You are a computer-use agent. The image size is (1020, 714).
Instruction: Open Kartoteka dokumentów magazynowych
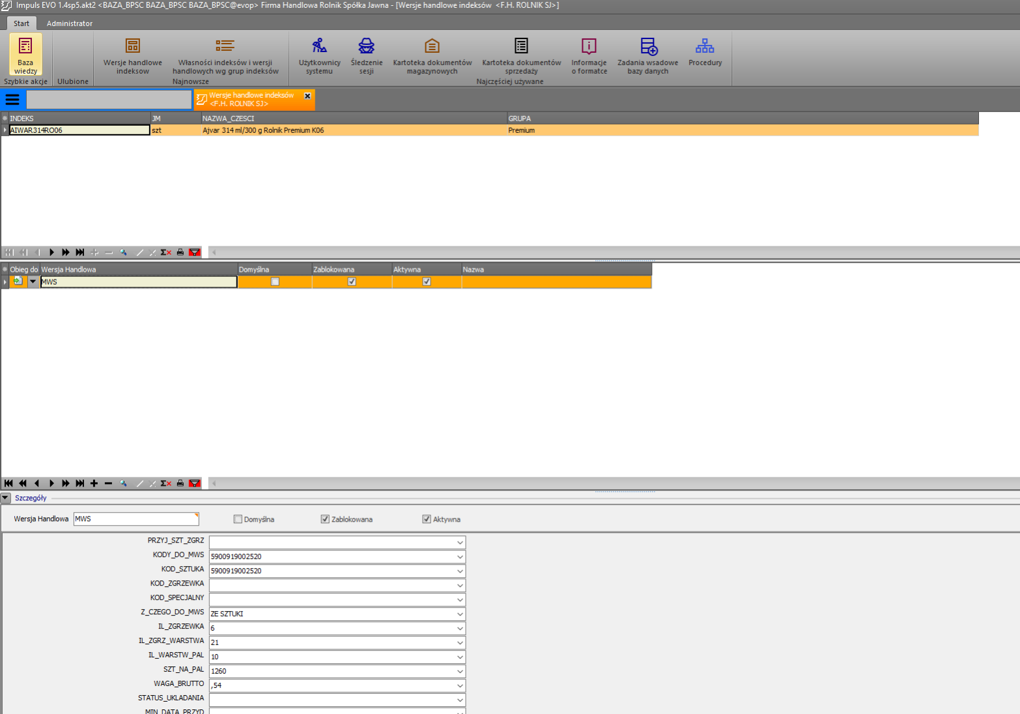pyautogui.click(x=432, y=54)
